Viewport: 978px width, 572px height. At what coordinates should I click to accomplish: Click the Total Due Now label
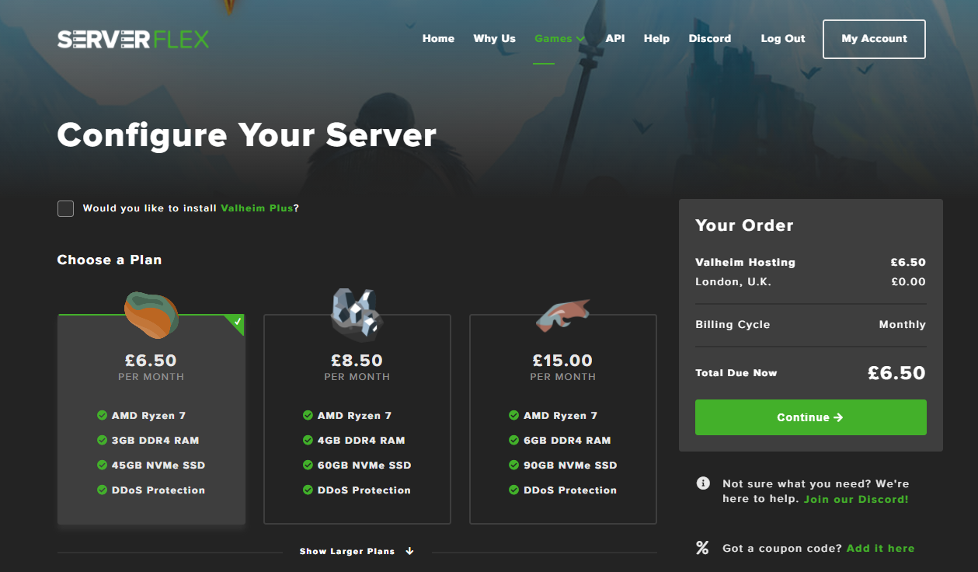click(x=736, y=373)
